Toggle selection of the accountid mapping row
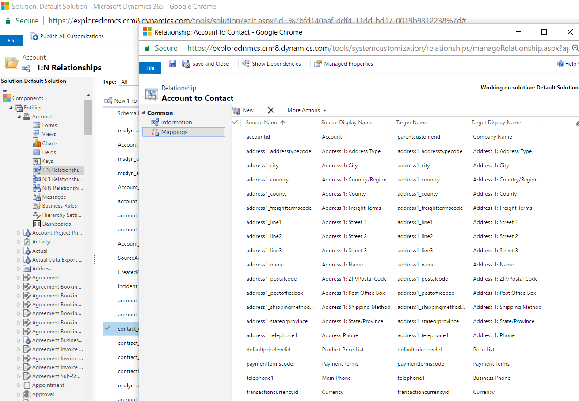 pos(235,136)
